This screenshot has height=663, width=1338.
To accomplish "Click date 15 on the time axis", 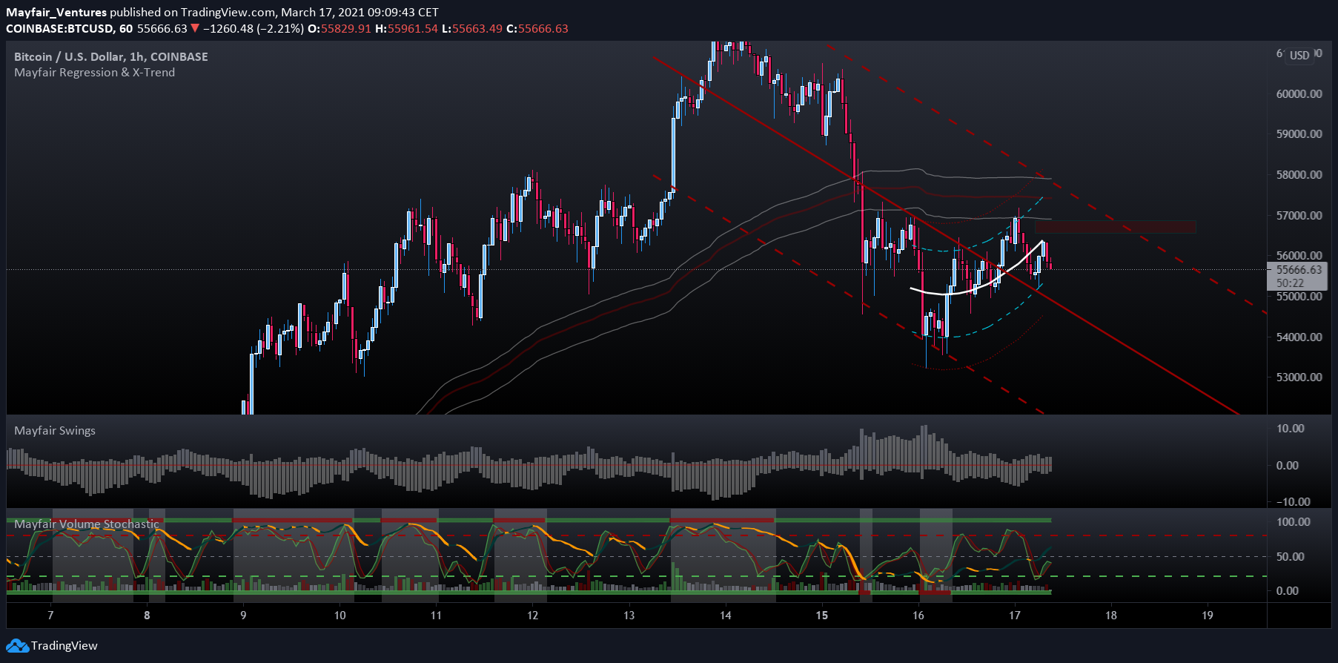I will [x=821, y=616].
